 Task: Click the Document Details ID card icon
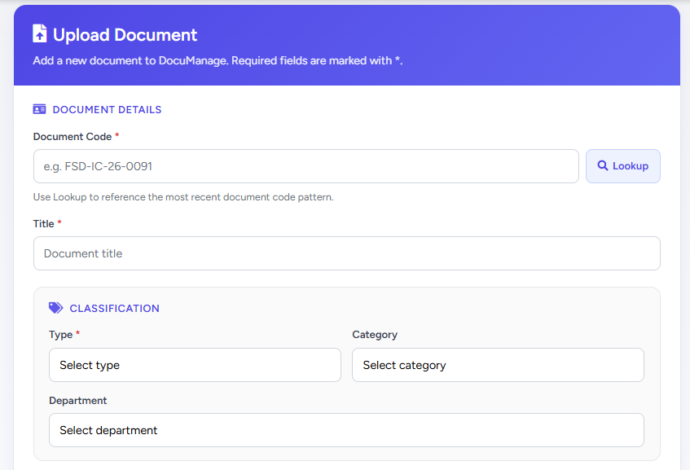(40, 109)
